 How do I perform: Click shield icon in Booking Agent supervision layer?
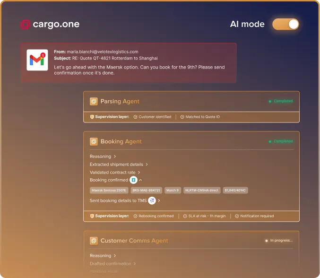(92, 216)
